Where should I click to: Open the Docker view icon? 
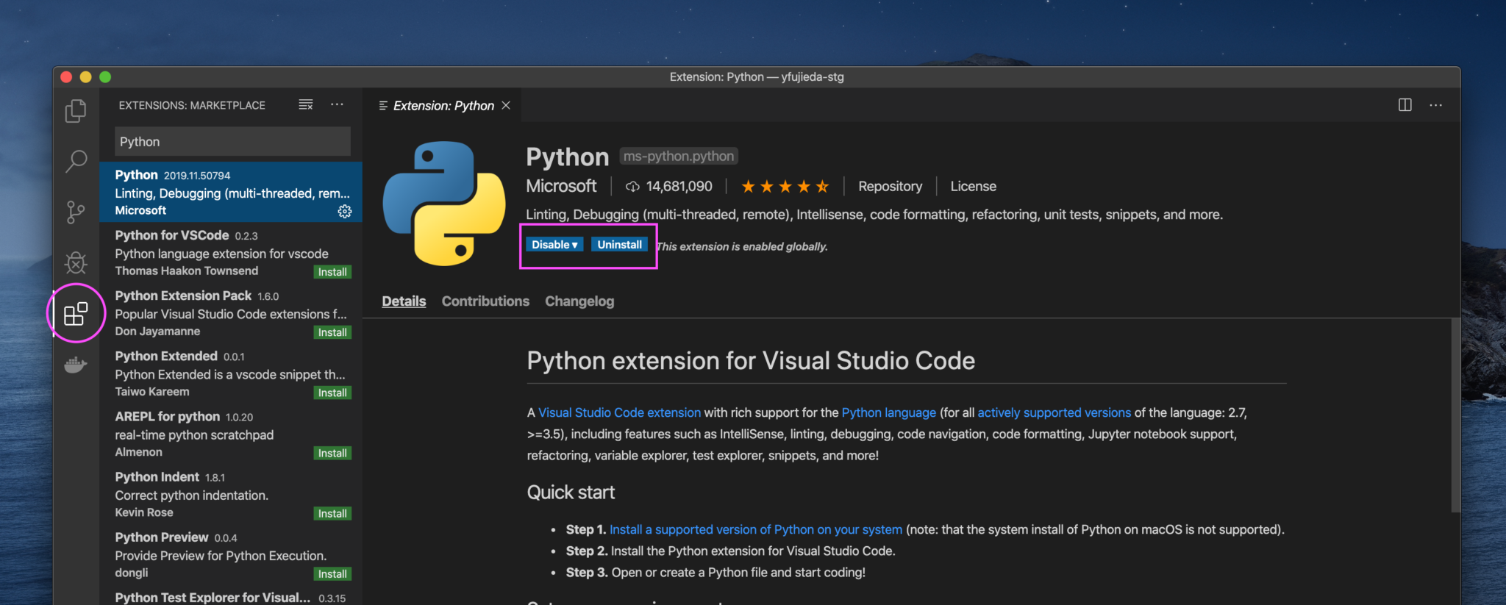pos(76,365)
